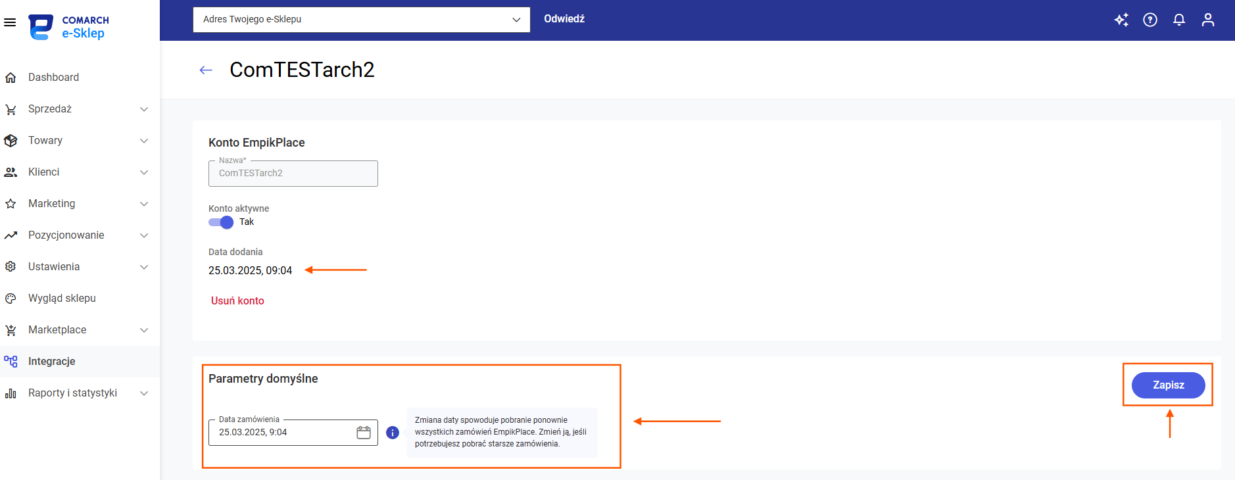Viewport: 1235px width, 480px height.
Task: Open the hamburger menu icon
Action: [x=10, y=22]
